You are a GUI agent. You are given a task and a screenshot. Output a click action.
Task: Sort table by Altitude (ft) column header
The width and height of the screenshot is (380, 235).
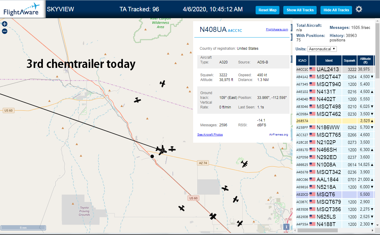(x=365, y=60)
